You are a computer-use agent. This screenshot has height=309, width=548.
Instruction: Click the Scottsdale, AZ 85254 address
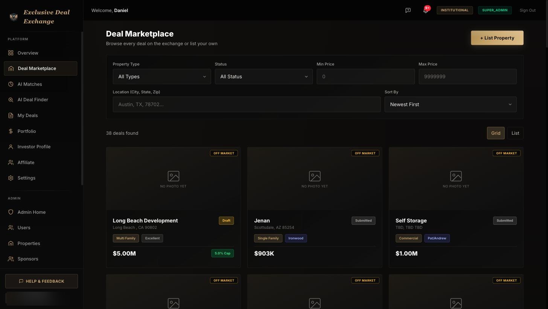[274, 228]
